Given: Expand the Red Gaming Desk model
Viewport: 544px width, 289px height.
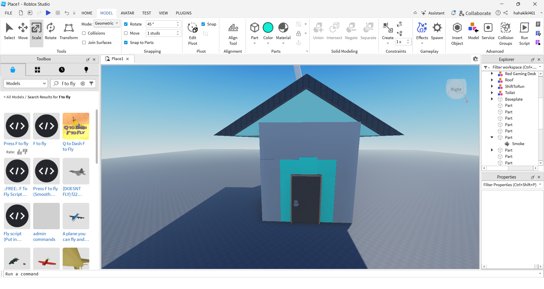Looking at the screenshot, I should [x=492, y=74].
